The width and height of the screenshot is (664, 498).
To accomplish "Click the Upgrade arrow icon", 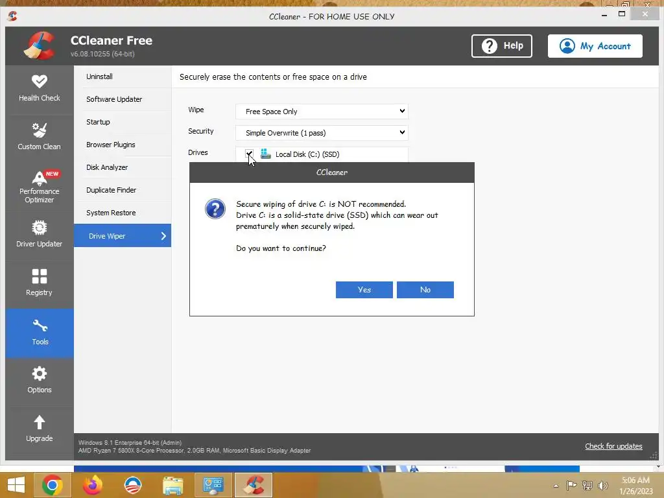I will pos(40,422).
